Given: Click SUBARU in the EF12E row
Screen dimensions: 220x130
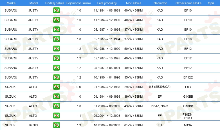Looking at the screenshot, I should 11,77.
